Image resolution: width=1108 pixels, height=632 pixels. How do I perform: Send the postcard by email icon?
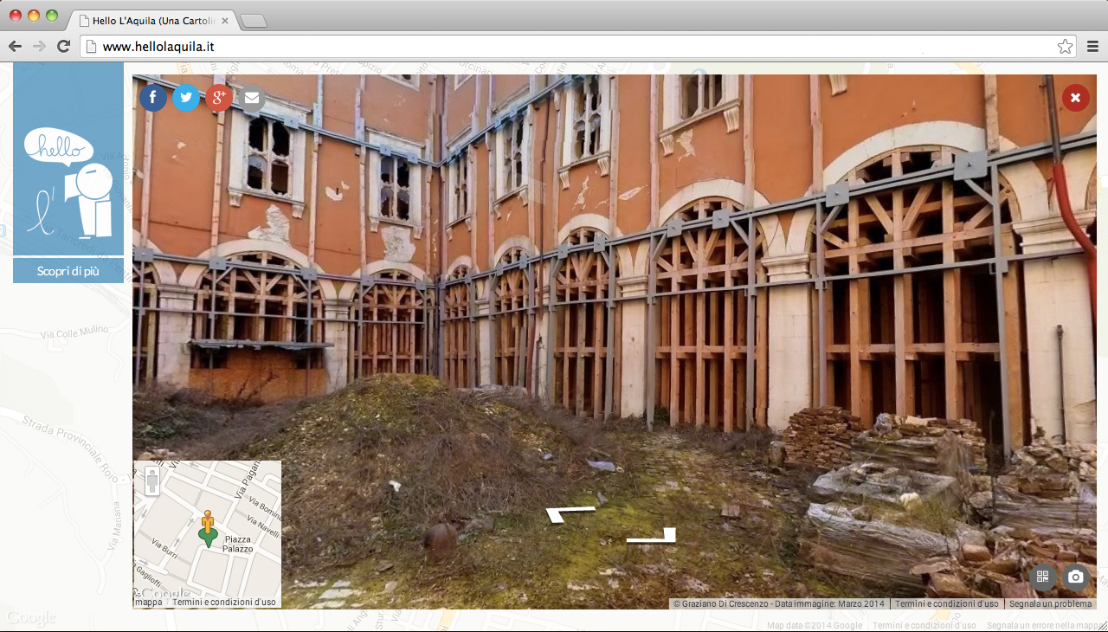(x=251, y=98)
